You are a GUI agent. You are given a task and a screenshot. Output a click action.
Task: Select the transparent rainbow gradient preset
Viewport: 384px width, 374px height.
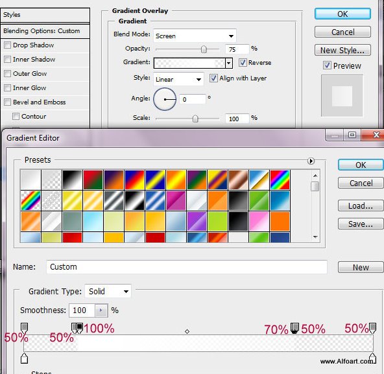[30, 201]
